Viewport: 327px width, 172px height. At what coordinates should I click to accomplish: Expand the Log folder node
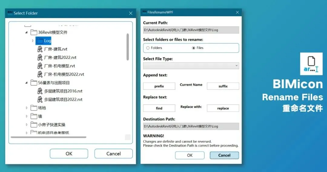(33, 41)
